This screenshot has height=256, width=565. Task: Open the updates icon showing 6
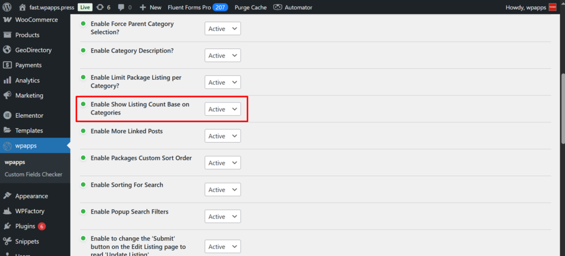99,7
